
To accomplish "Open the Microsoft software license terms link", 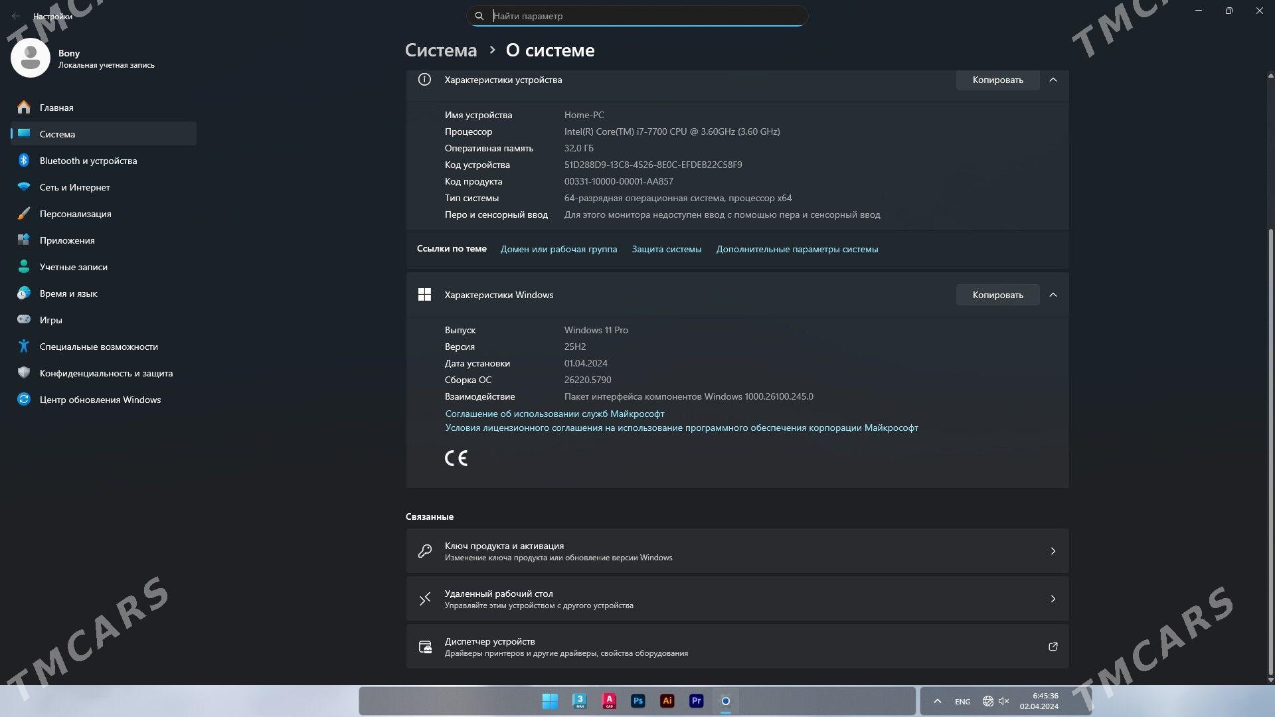I will (x=681, y=428).
